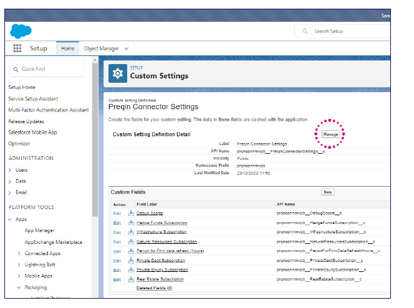The image size is (414, 308).
Task: Expand Connected Apps node
Action: 19,253
